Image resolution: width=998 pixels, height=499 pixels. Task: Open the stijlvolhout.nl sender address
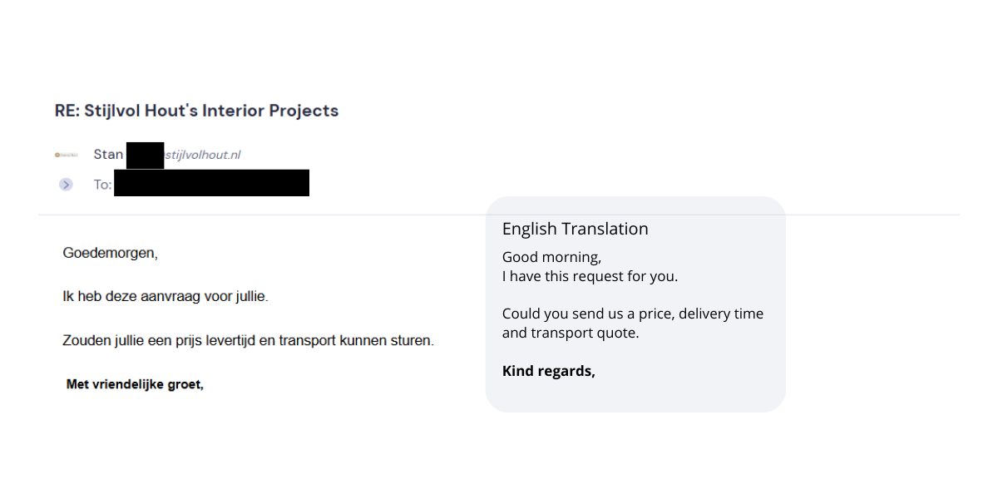[x=203, y=155]
